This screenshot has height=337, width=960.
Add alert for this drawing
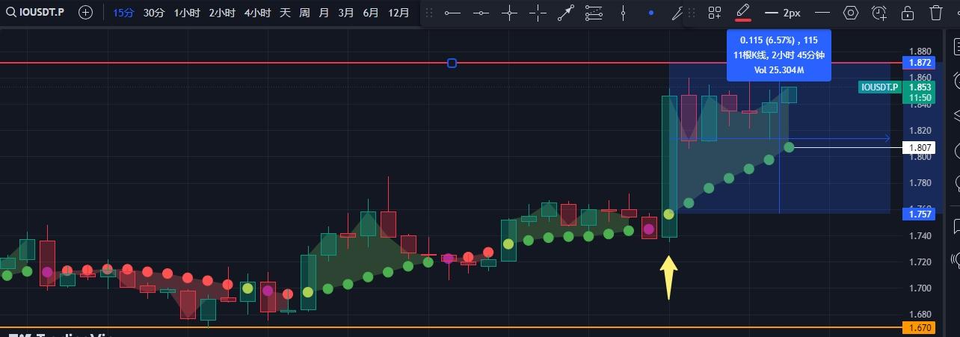click(879, 13)
